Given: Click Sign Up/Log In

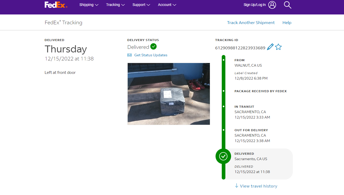Looking at the screenshot, I should [x=255, y=5].
